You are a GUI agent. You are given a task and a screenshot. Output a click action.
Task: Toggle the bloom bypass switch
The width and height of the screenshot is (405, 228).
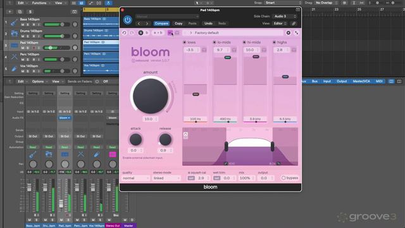(290, 178)
